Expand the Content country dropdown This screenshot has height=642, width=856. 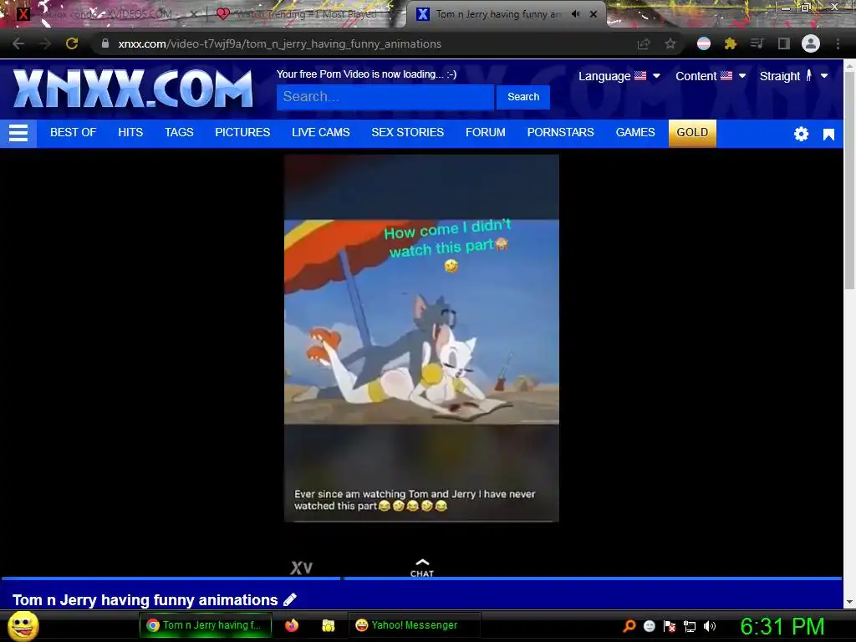[x=711, y=76]
